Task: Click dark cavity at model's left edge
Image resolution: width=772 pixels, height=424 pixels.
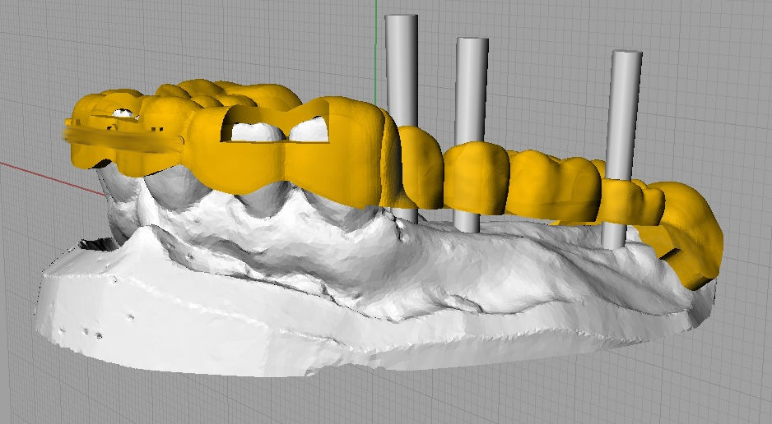Action: [99, 243]
